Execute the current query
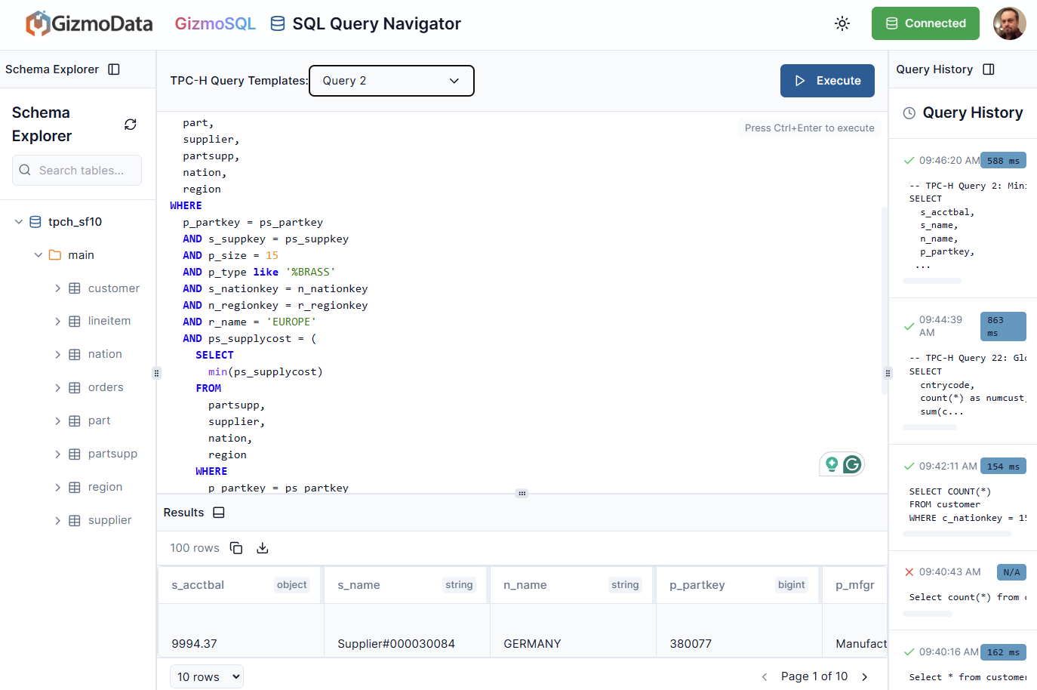 pyautogui.click(x=827, y=80)
